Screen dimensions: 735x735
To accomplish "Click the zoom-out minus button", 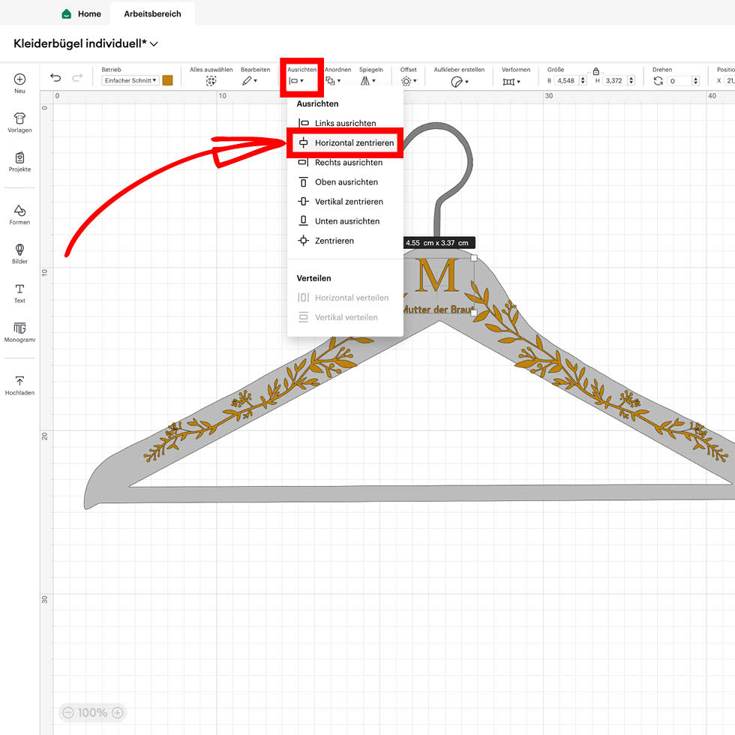I will point(68,712).
